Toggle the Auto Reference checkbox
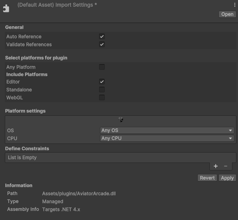 point(102,36)
